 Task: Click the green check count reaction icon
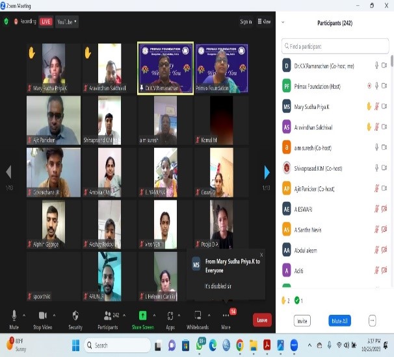(x=298, y=301)
